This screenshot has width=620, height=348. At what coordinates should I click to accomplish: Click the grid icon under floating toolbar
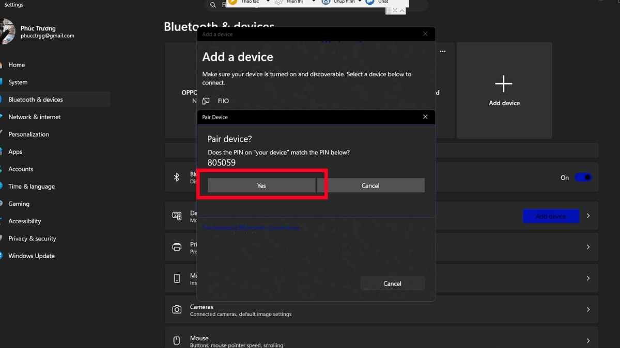coord(389,10)
